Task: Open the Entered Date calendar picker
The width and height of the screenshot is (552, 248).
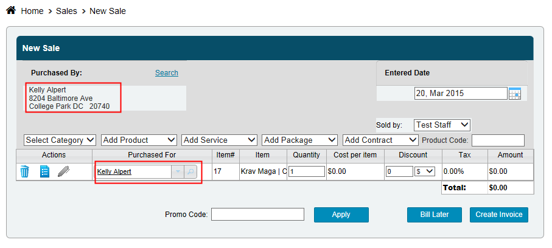Action: pyautogui.click(x=515, y=94)
